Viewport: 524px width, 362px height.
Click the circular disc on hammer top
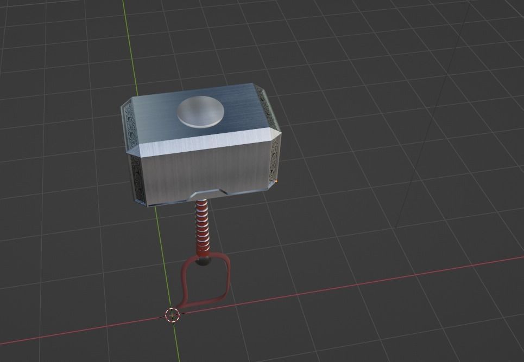(x=200, y=112)
